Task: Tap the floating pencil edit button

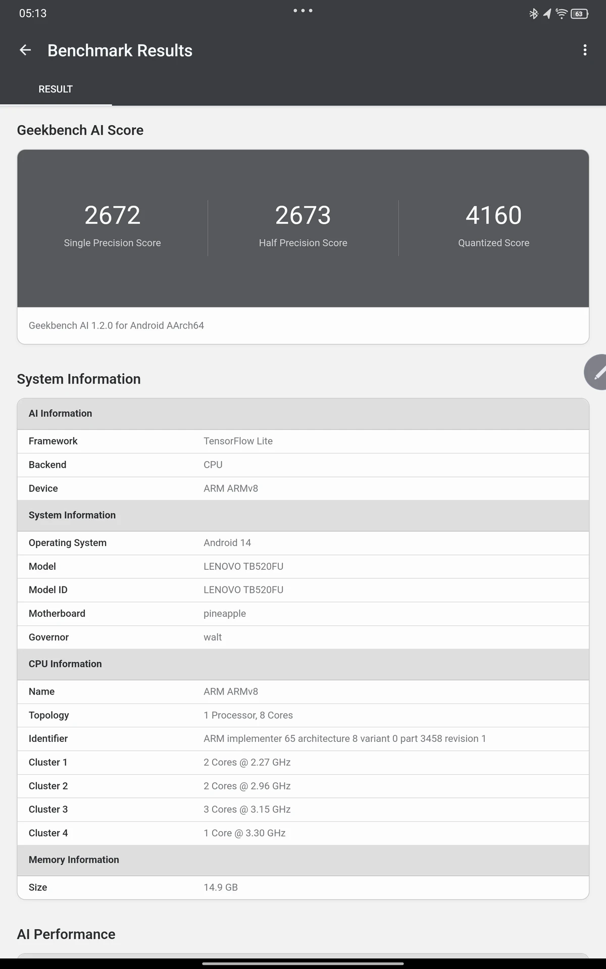Action: pyautogui.click(x=596, y=372)
